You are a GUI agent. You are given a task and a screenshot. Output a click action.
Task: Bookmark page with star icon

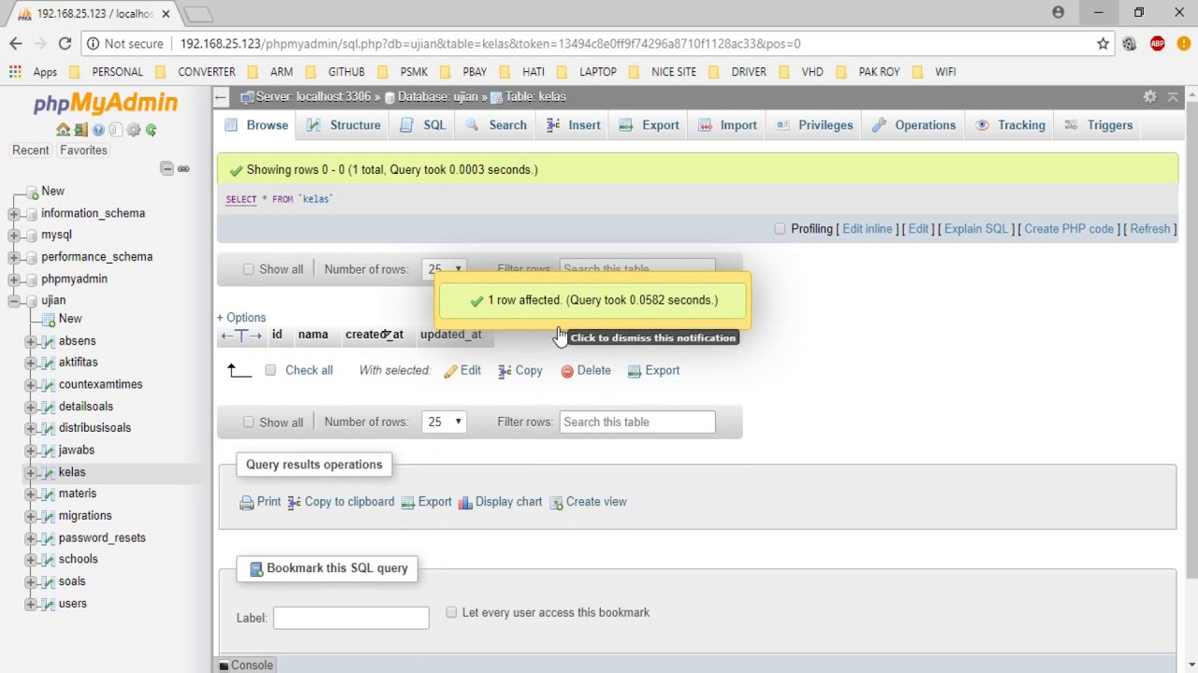pos(1103,43)
